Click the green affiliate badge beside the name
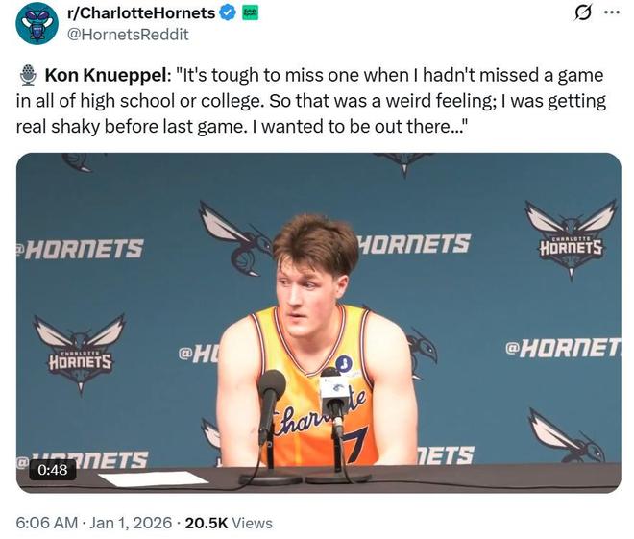This screenshot has height=539, width=634. [250, 13]
